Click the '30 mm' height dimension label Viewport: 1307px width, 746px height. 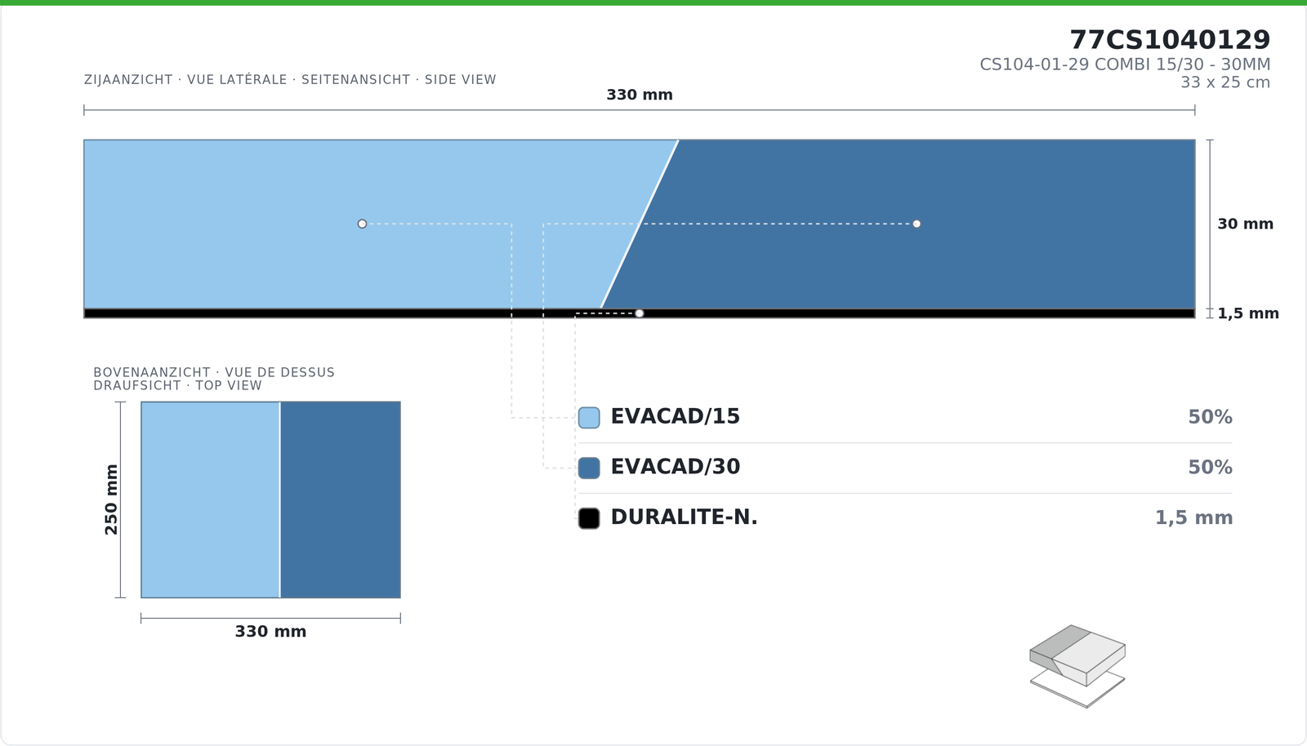pos(1245,224)
